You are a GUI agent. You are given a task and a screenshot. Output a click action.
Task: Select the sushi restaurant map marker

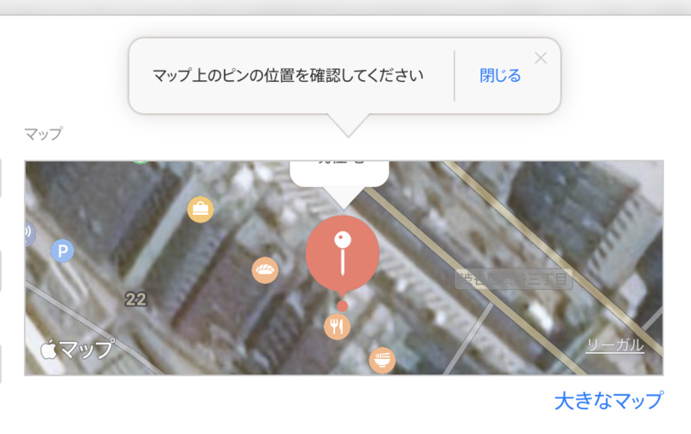coord(265,270)
